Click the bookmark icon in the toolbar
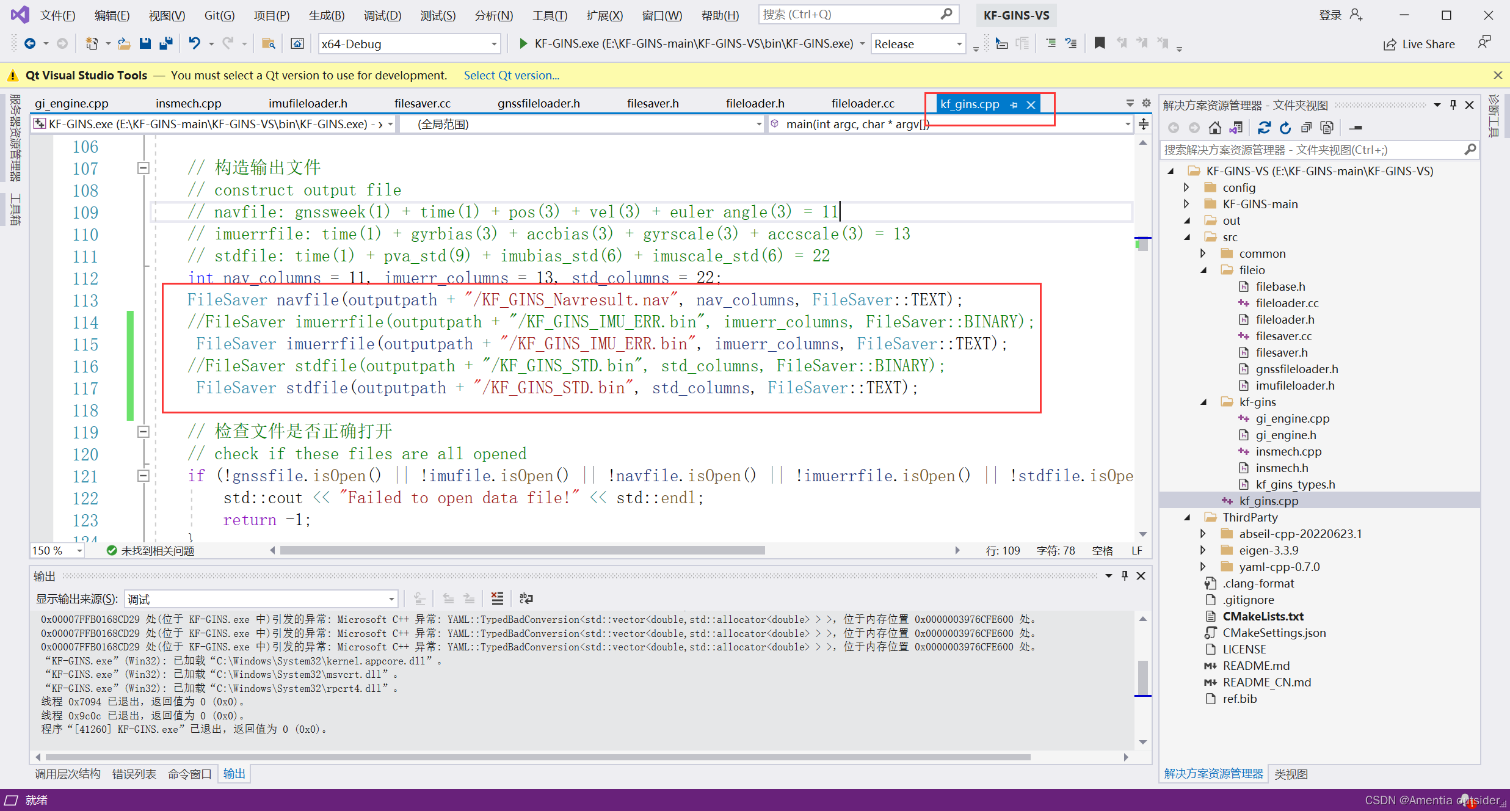This screenshot has height=811, width=1510. point(1099,43)
